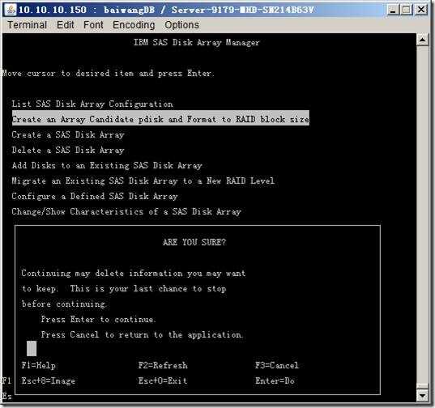Click Esc+8=Image in dialog

49,380
